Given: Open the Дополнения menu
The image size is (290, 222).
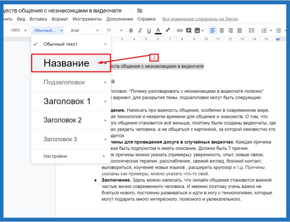Looking at the screenshot, I should click(120, 19).
